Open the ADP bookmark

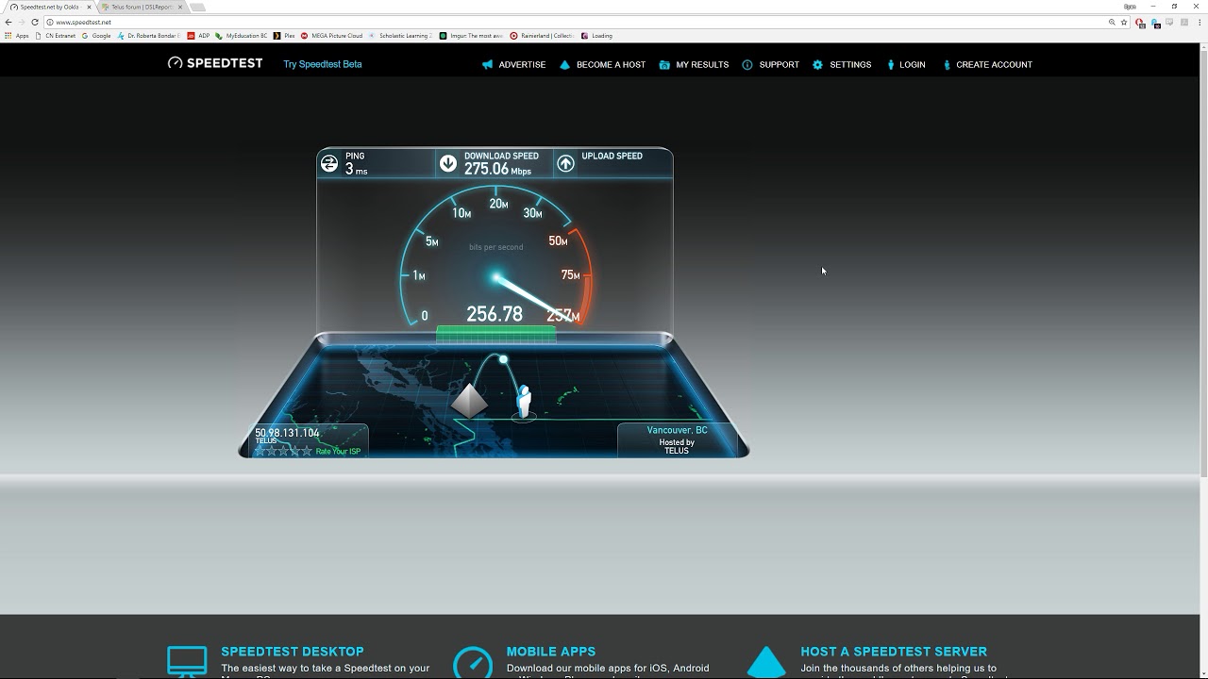pos(198,36)
